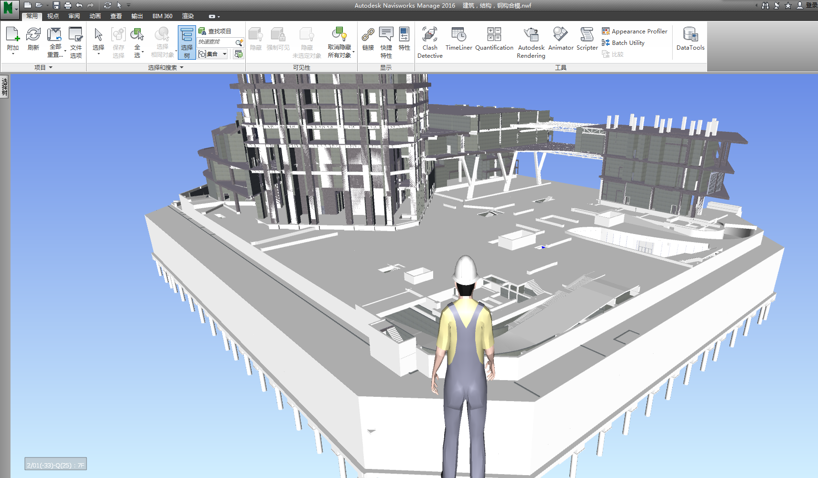Click the New file icon

(x=28, y=5)
